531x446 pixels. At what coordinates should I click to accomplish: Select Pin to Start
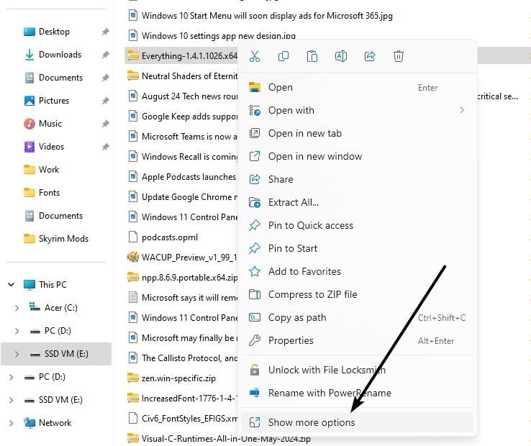(358, 249)
